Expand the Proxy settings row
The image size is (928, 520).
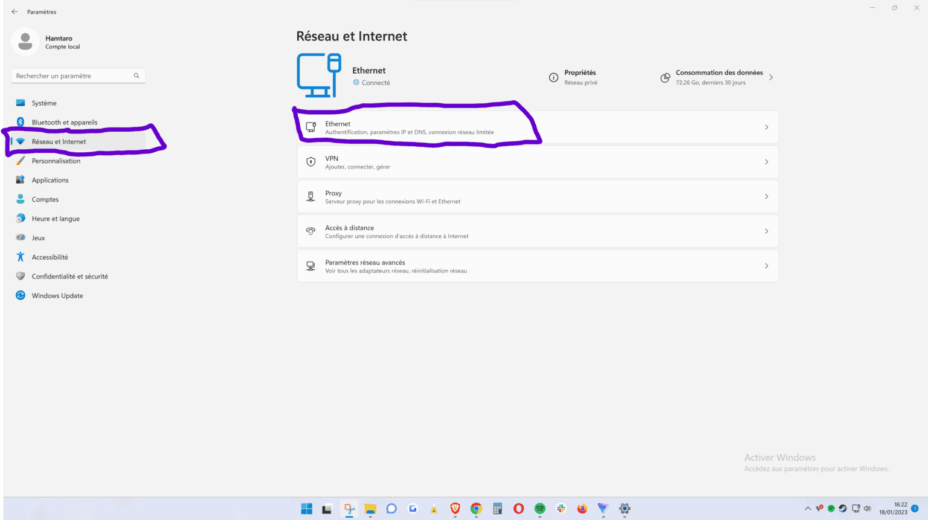[x=537, y=196]
